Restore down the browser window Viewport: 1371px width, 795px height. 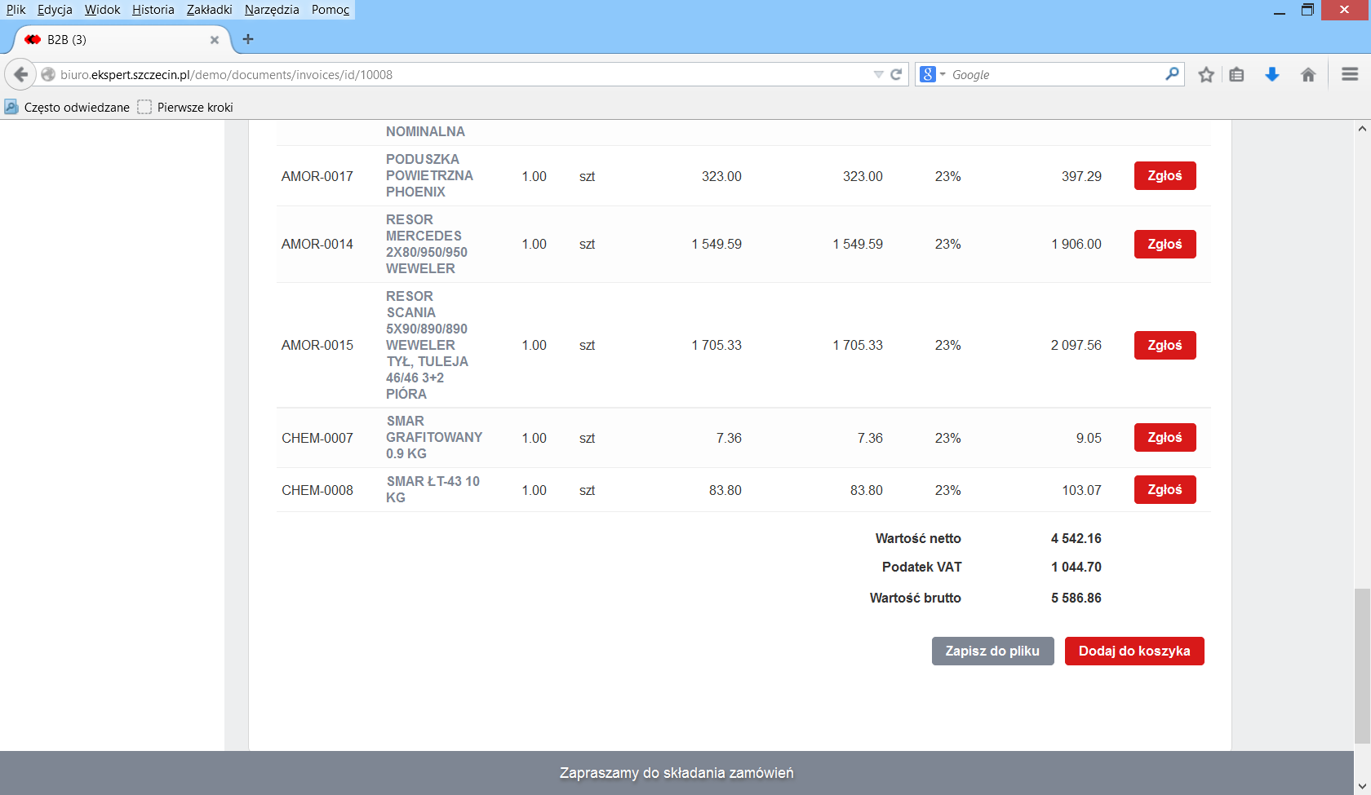[1307, 10]
